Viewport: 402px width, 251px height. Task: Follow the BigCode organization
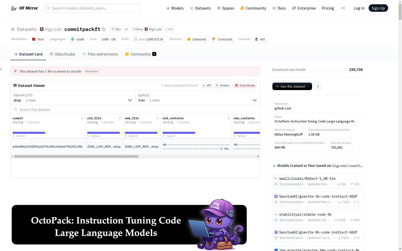pos(148,29)
